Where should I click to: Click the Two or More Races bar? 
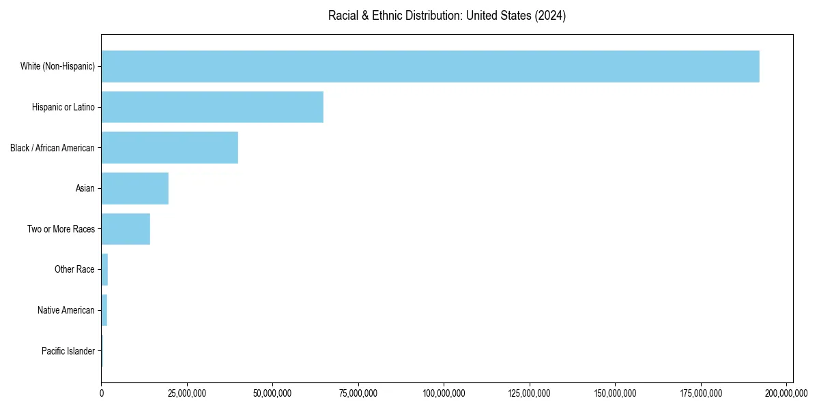[x=126, y=229]
